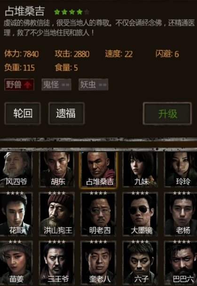Select the 六子 character card
This screenshot has height=286, width=197.
(x=140, y=262)
